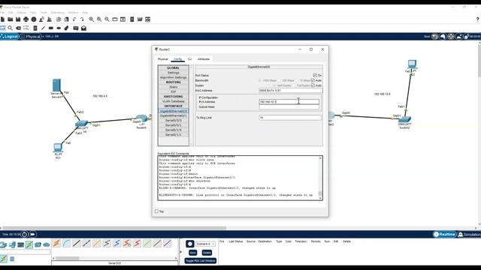This screenshot has height=270, width=481.
Task: Select the Draw Line tool
Action: [44, 28]
